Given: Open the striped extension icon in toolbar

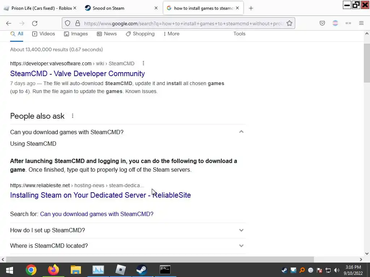Looking at the screenshot, I should pyautogui.click(x=335, y=23).
